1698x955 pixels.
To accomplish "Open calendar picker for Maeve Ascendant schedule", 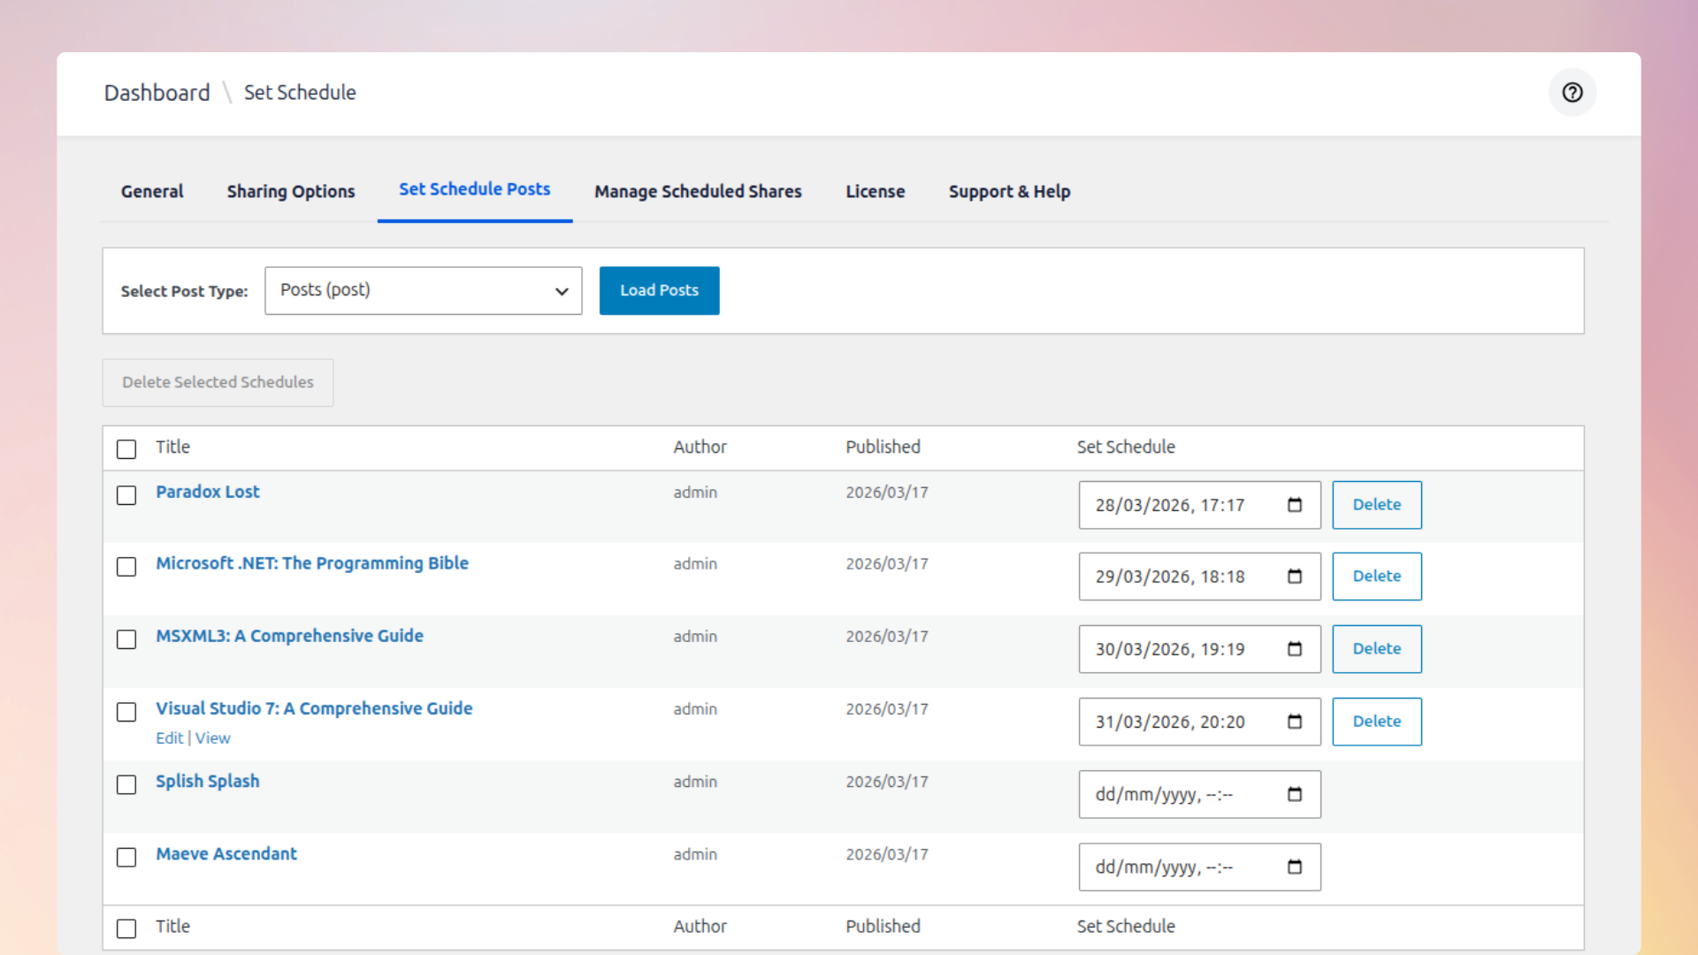I will (x=1295, y=867).
